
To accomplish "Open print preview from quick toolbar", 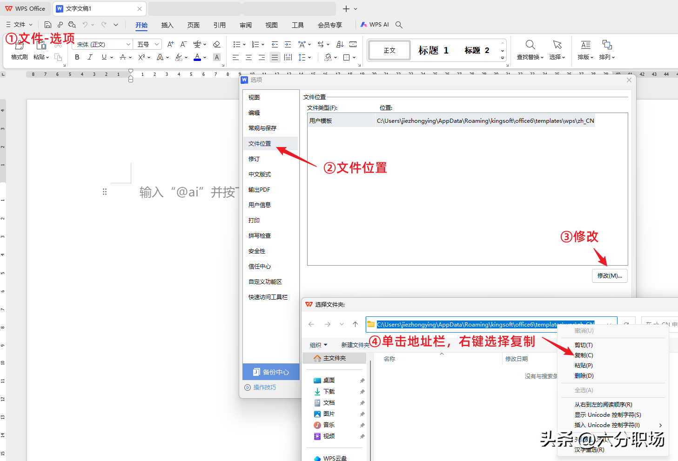I will 72,25.
